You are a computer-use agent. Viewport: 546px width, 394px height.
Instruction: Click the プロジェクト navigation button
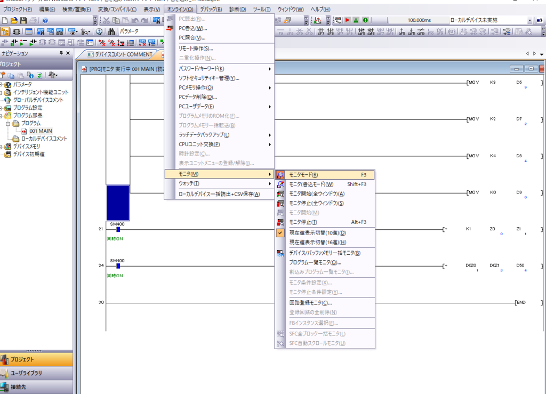[x=36, y=359]
